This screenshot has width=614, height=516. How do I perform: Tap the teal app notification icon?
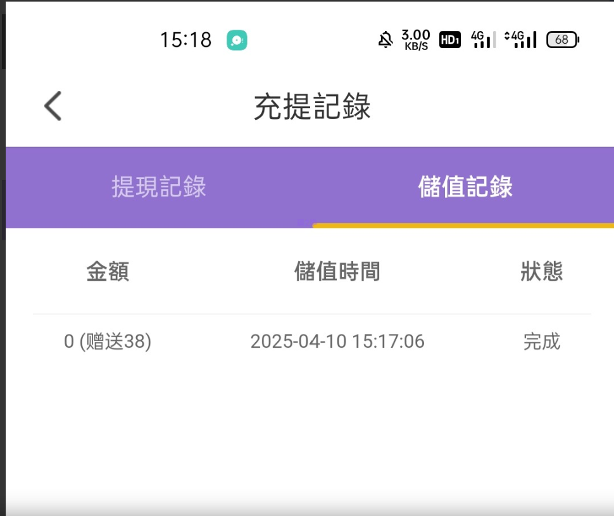point(237,40)
